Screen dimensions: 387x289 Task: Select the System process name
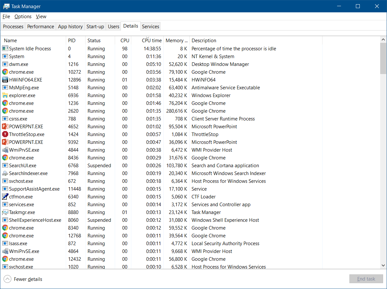point(17,57)
